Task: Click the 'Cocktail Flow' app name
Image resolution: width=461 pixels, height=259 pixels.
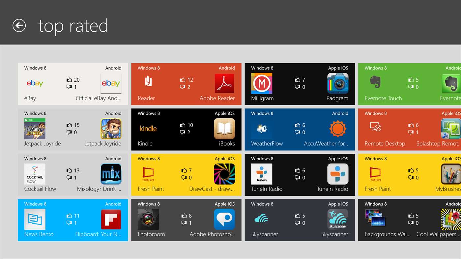Action: click(40, 189)
